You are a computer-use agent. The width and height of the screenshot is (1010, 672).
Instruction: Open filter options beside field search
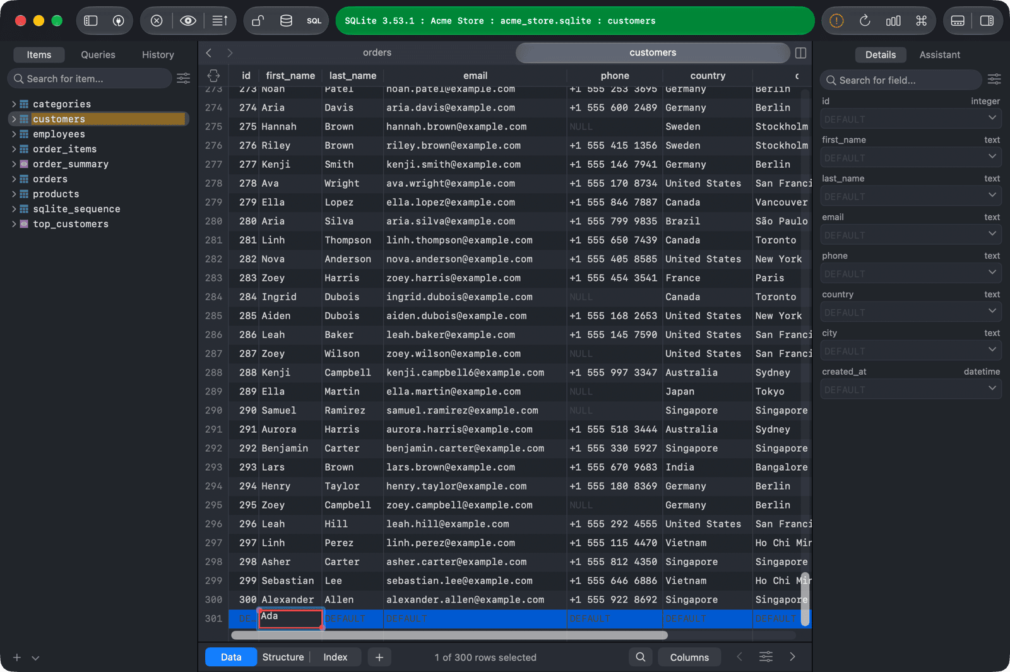[x=994, y=79]
